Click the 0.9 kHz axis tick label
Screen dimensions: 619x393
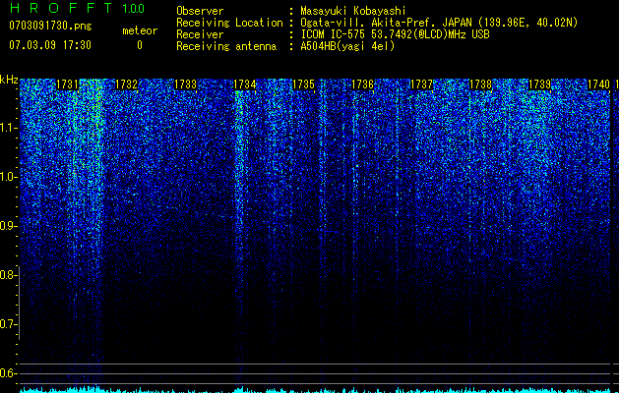coord(8,226)
